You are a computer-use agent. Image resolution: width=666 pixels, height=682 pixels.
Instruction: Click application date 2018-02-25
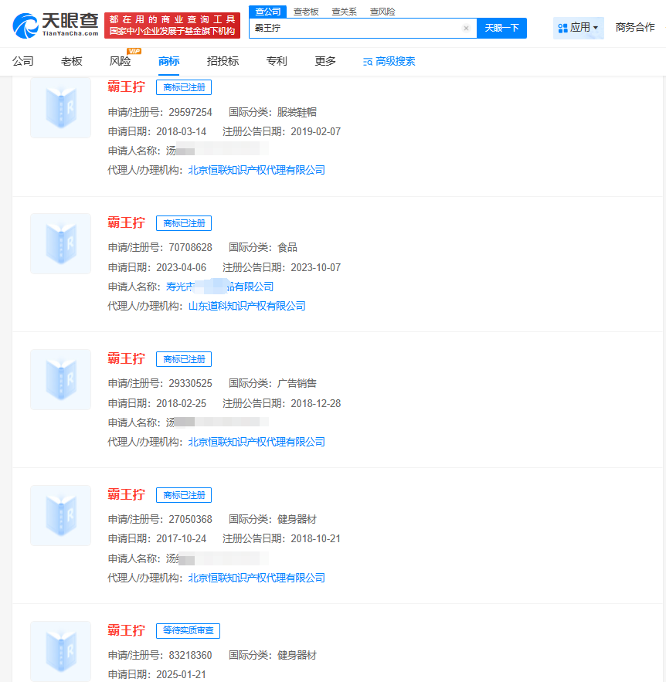pos(182,403)
